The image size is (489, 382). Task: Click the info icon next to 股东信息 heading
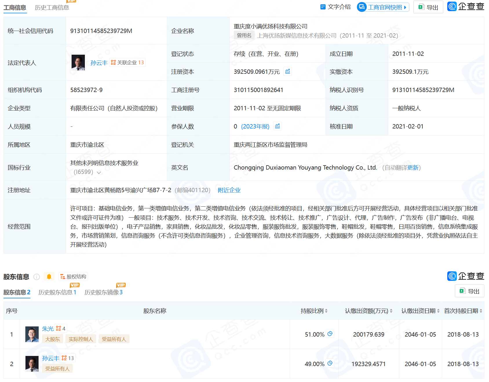pyautogui.click(x=37, y=277)
